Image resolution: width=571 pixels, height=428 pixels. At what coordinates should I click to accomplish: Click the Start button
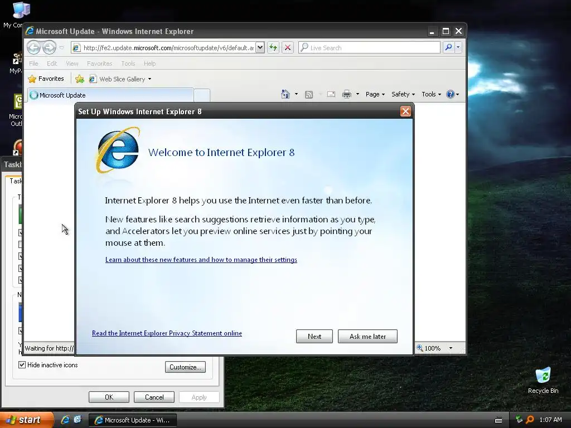(x=26, y=420)
